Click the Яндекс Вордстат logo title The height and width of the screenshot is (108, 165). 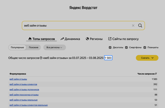[83, 8]
